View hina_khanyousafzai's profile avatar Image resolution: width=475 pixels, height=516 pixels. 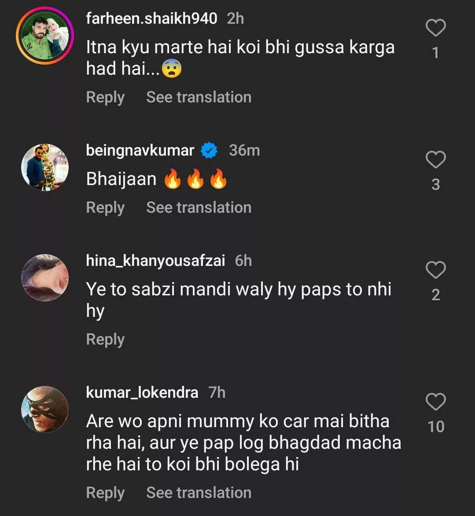(45, 278)
